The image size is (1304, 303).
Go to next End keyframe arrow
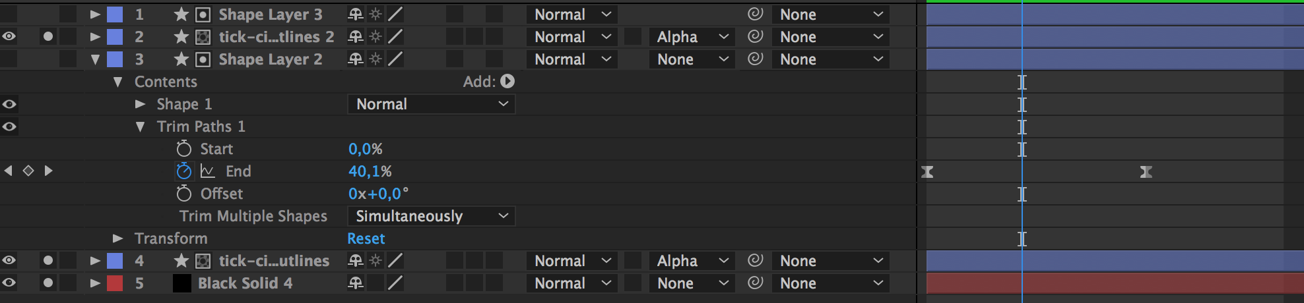coord(48,171)
